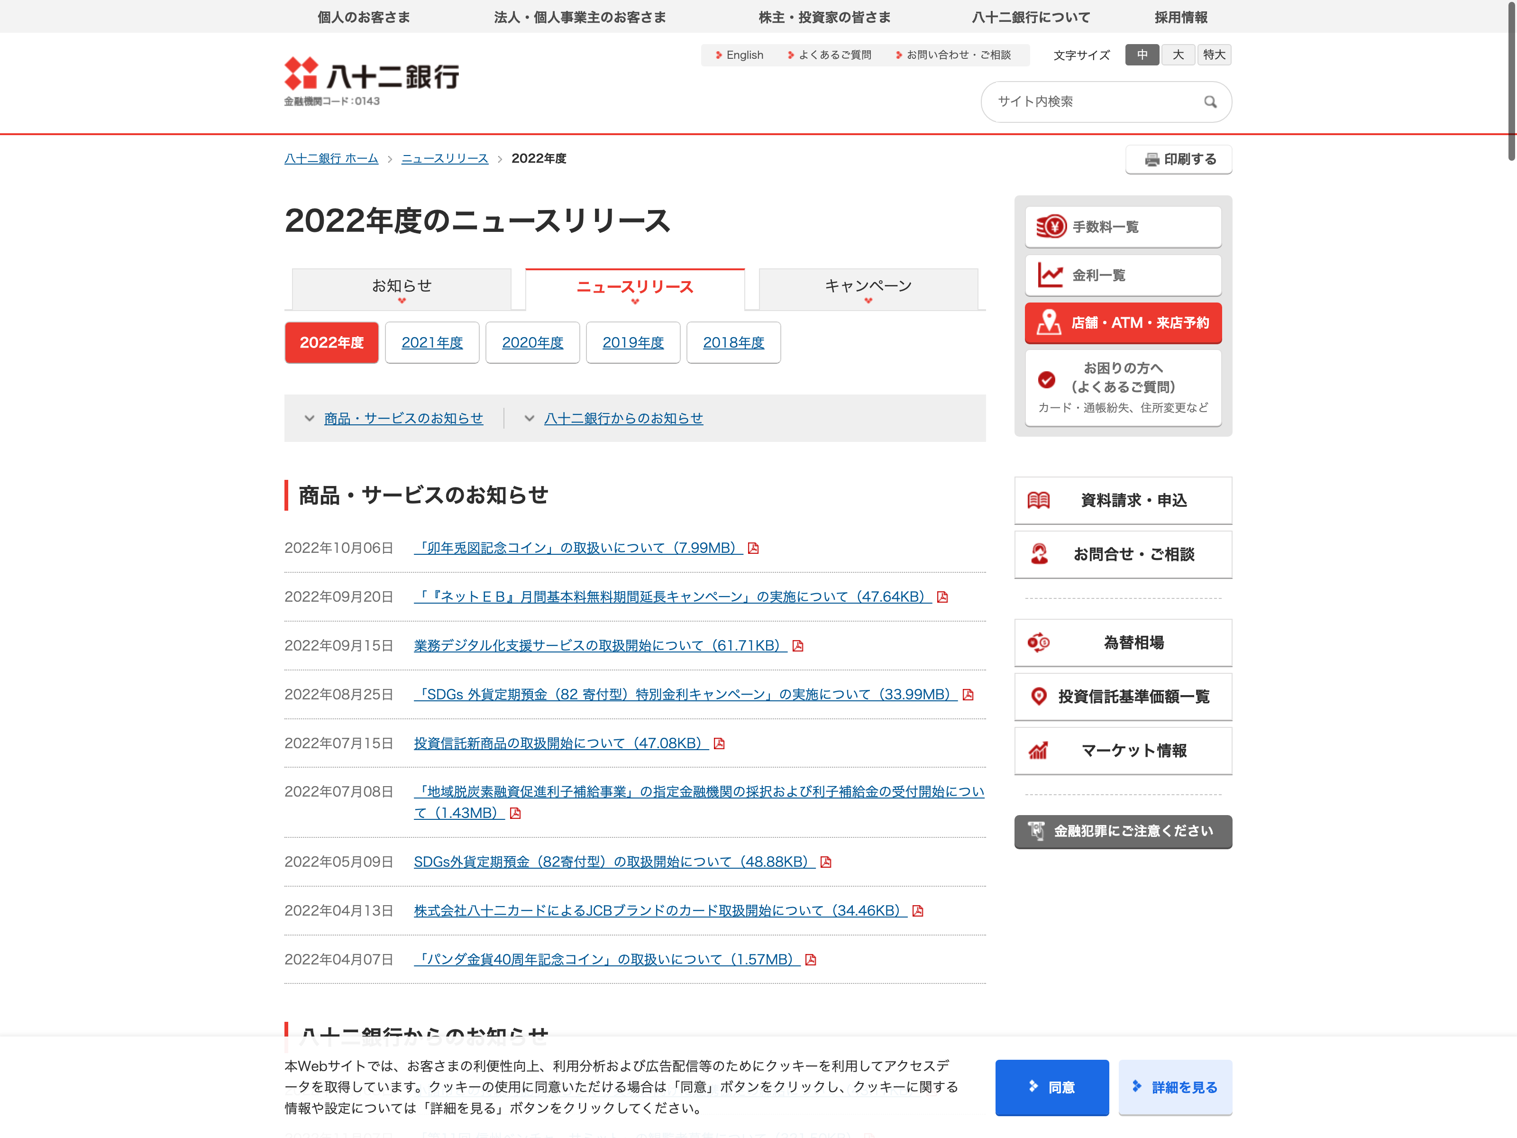Click the map pin 店舗・ATM icon
The image size is (1517, 1138).
1049,322
